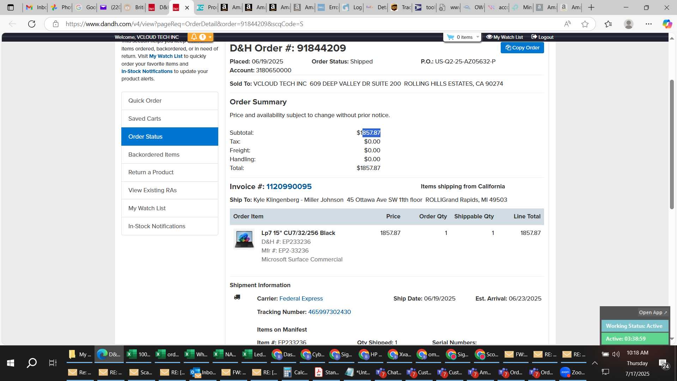Open Task View on taskbar
This screenshot has width=677, height=381.
click(53, 363)
